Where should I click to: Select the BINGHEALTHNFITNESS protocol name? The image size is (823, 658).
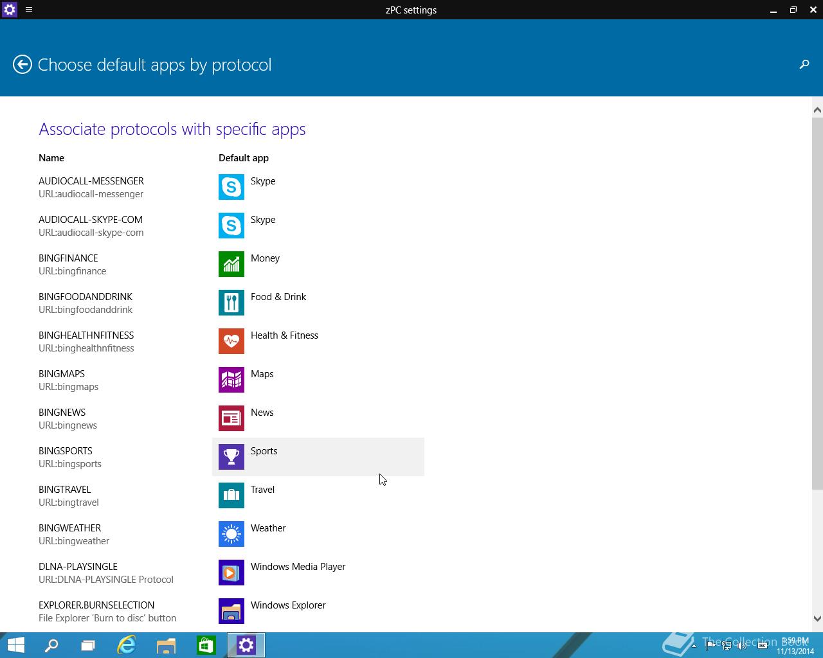86,335
